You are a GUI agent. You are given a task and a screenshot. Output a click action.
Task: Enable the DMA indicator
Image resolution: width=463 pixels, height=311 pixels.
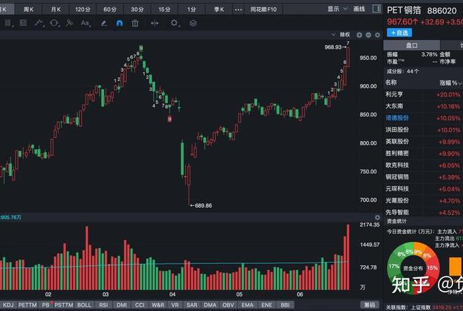point(210,305)
